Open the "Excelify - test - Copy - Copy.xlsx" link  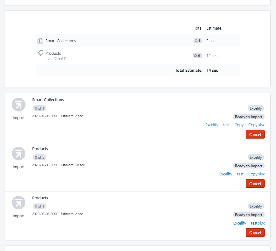235,125
